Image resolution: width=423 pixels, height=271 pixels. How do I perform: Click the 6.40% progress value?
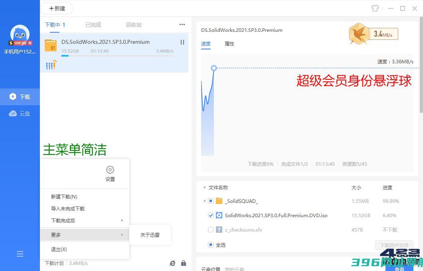389,215
